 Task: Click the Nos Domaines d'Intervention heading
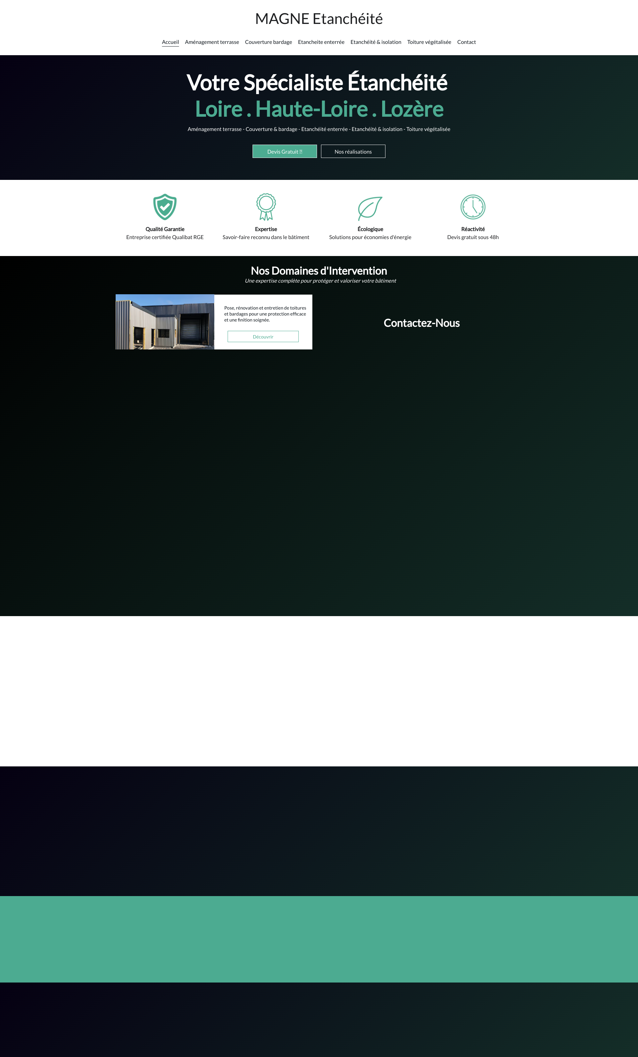(x=319, y=271)
